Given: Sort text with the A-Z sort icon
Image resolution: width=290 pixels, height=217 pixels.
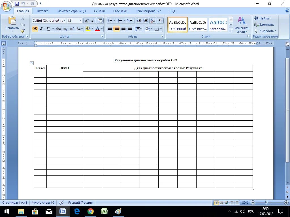Looking at the screenshot, I should 153,21.
